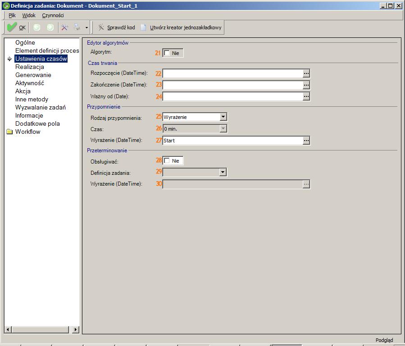Viewport: 405px width, 346px height.
Task: Run Sprawdź kod code check
Action: [x=116, y=27]
